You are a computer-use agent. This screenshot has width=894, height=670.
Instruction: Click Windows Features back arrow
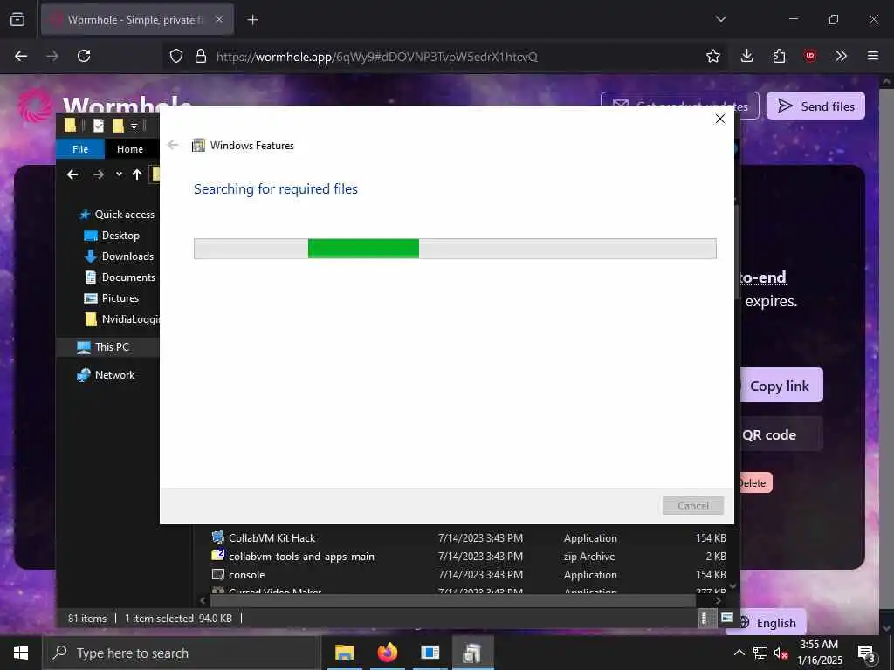[x=173, y=146]
